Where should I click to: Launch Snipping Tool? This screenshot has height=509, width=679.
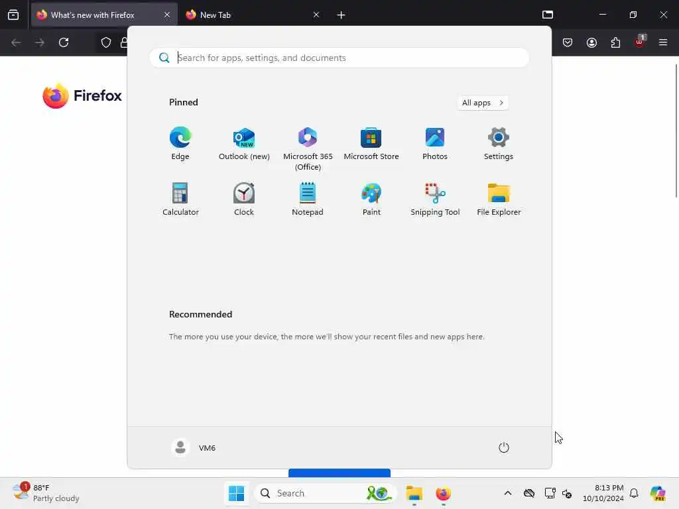tap(435, 199)
